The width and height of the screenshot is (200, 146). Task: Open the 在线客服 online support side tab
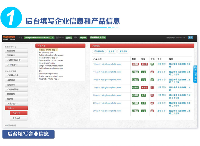(x=195, y=74)
